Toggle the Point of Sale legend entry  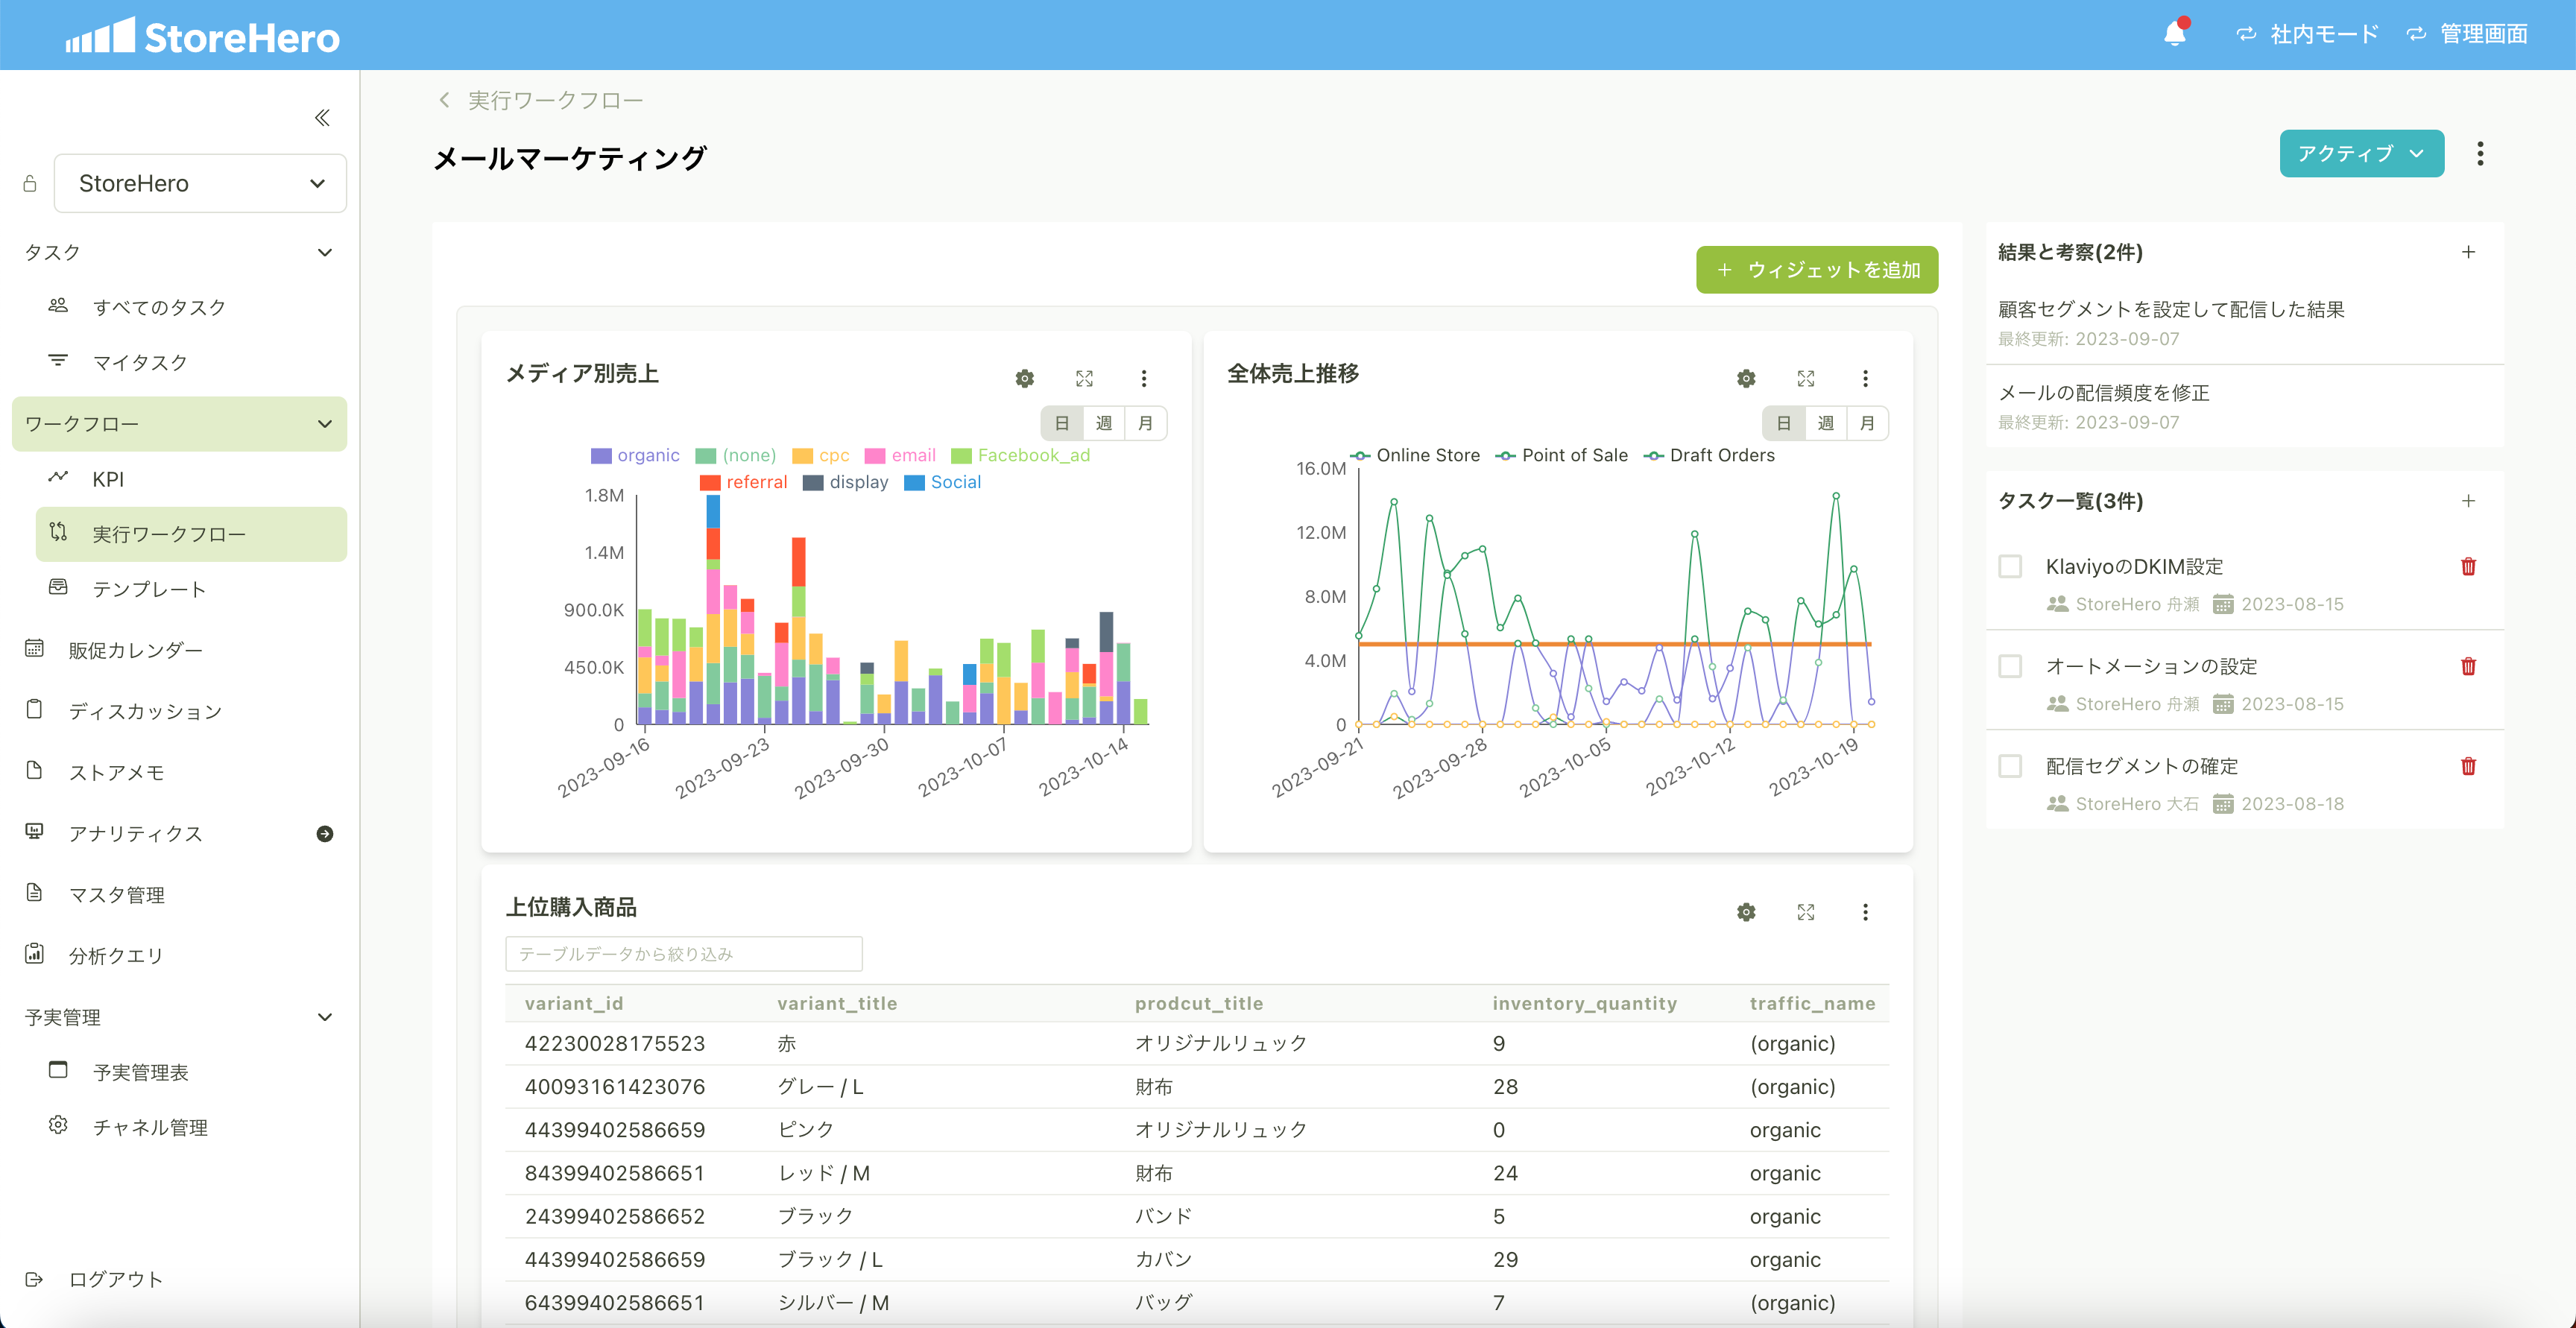coord(1562,455)
